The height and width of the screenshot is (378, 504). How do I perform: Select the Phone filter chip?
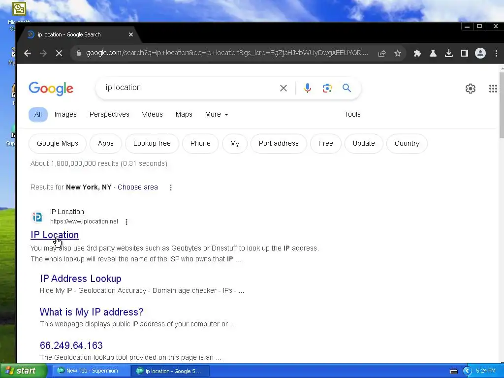click(x=200, y=143)
